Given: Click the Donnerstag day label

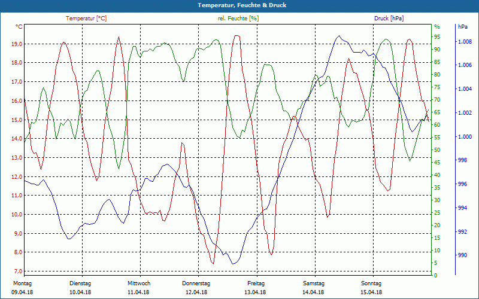Looking at the screenshot, I should [x=196, y=283].
